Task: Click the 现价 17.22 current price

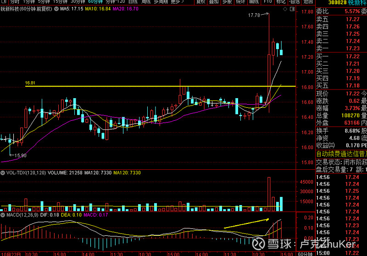Action: tap(352, 94)
